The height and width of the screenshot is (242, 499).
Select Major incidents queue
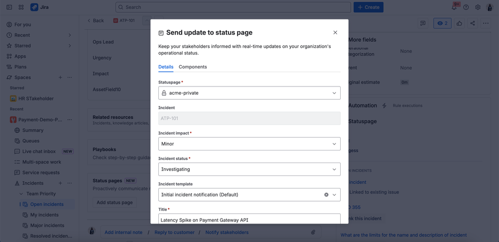47,225
